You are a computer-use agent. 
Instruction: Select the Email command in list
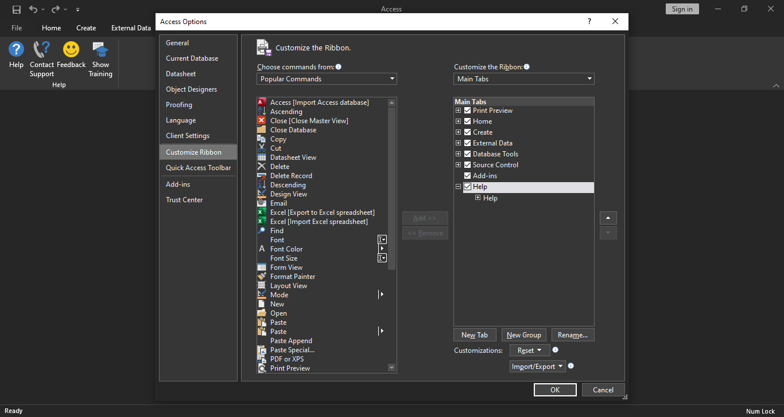tap(278, 203)
